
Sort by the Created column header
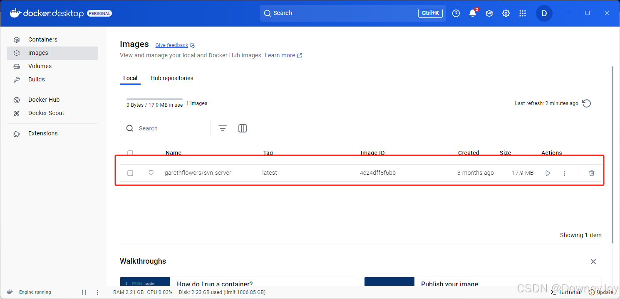(x=469, y=153)
